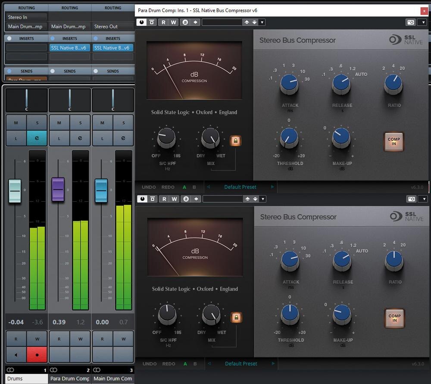Click the power bypass icon in the upper plugin toolbar
The image size is (431, 384).
(141, 22)
